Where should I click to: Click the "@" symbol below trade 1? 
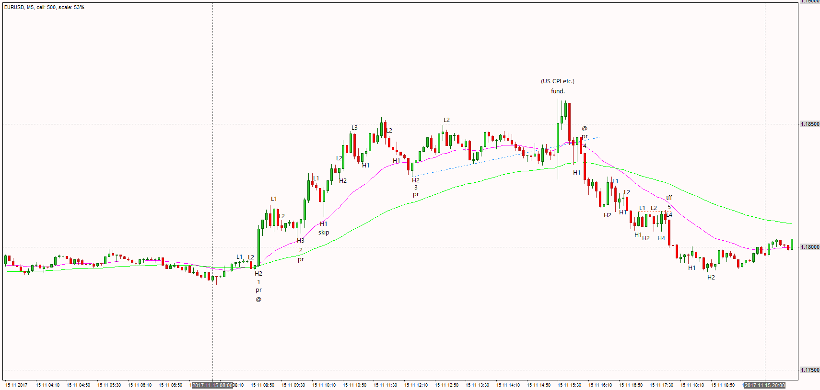click(258, 300)
